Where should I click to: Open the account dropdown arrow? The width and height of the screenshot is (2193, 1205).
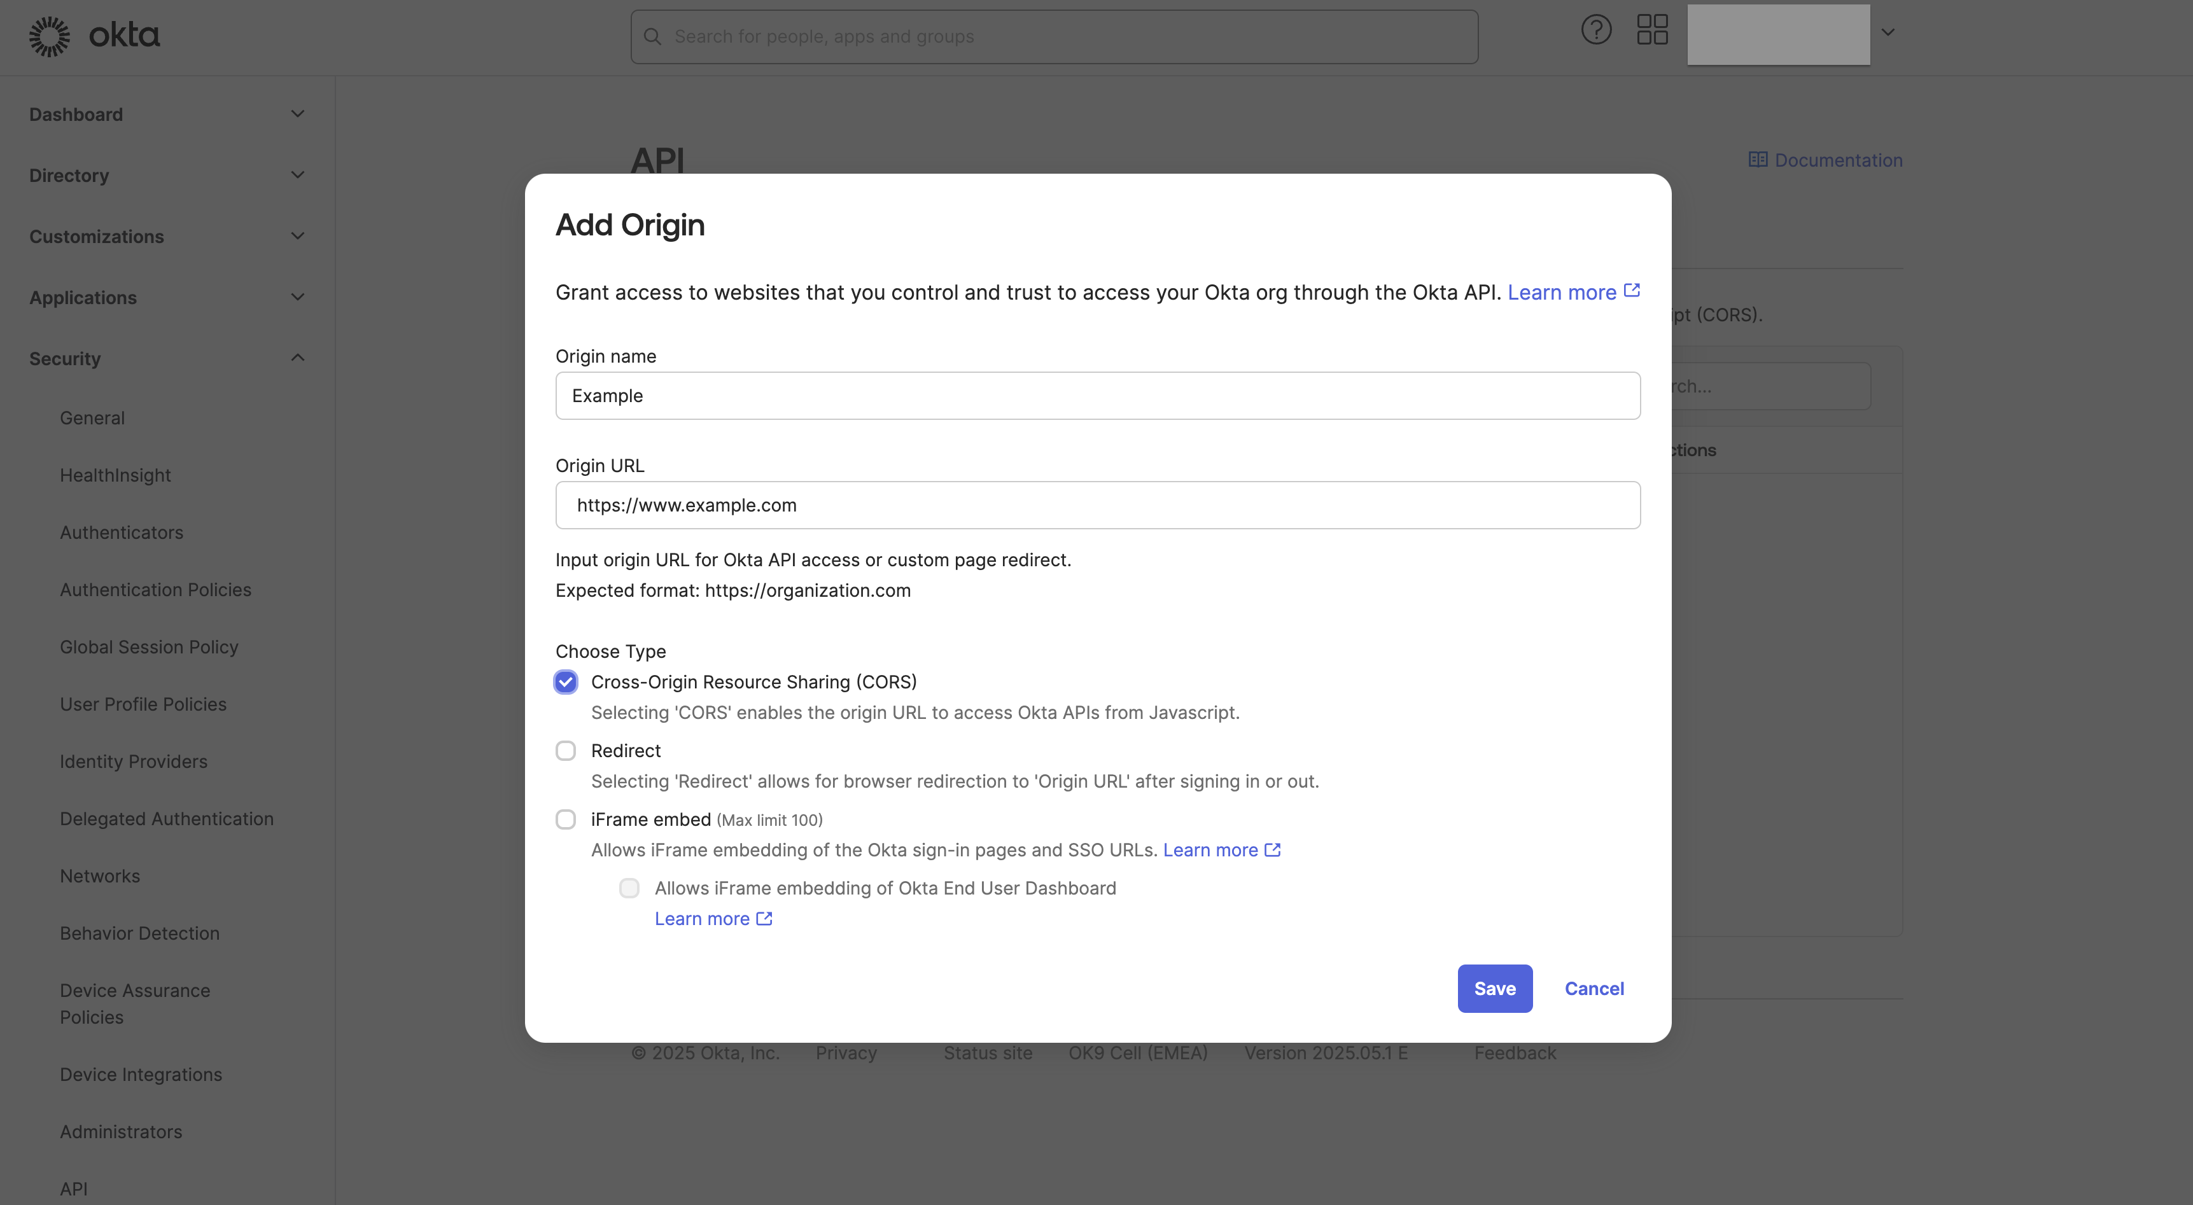point(1888,32)
